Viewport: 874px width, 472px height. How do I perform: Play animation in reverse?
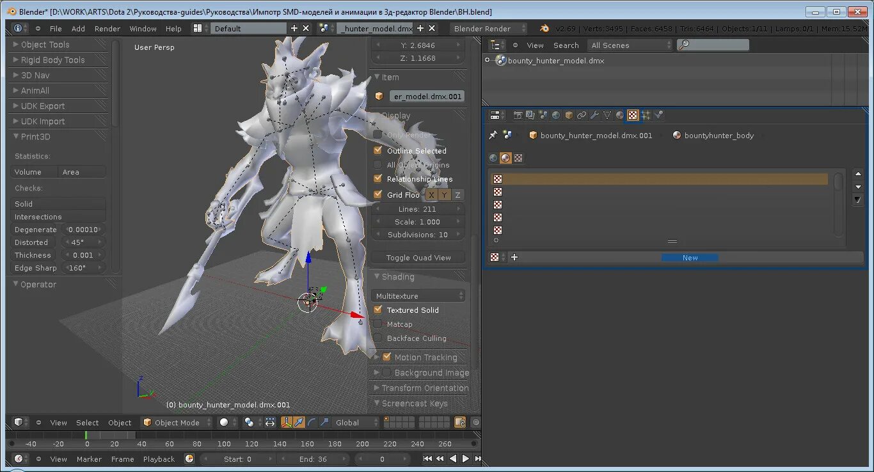coord(453,459)
